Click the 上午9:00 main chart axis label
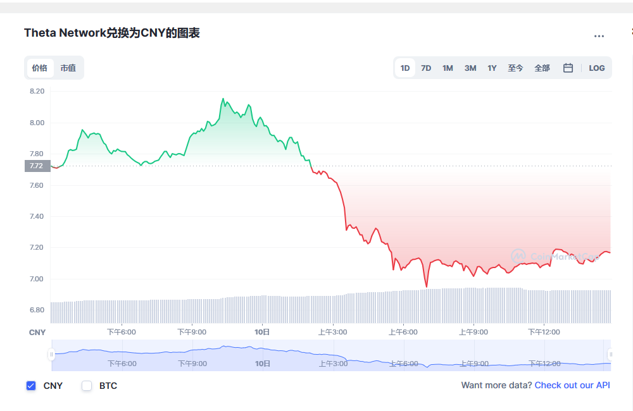 point(473,332)
